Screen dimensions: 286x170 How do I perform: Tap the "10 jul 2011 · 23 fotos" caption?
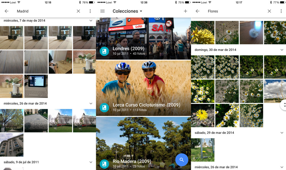pos(128,166)
